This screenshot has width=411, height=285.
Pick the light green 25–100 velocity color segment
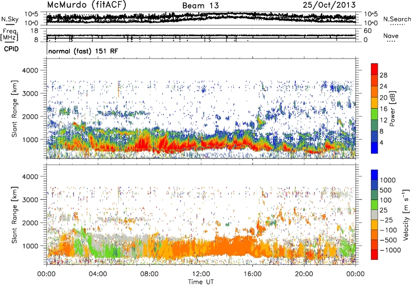click(x=375, y=205)
